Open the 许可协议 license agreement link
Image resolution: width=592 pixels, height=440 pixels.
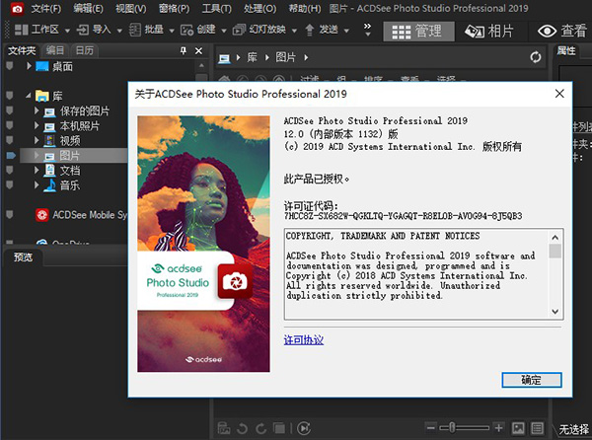[x=304, y=339]
